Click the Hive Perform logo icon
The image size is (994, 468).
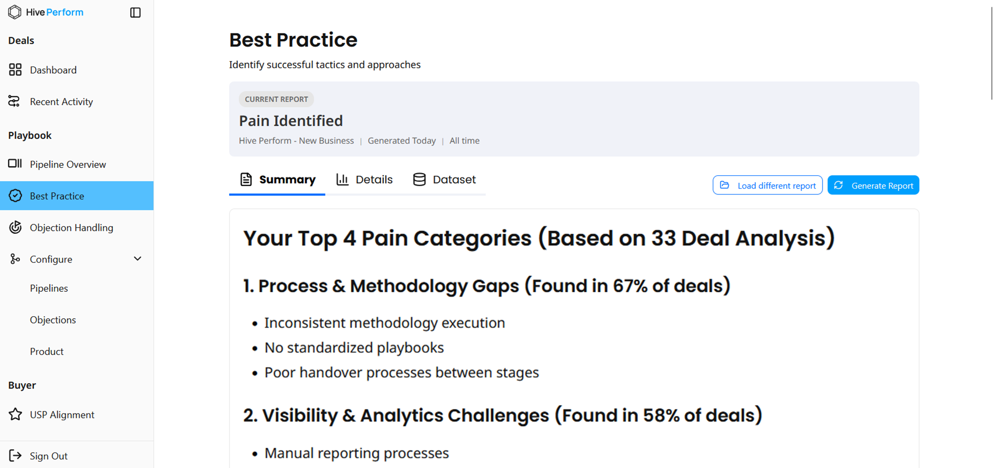pyautogui.click(x=15, y=12)
